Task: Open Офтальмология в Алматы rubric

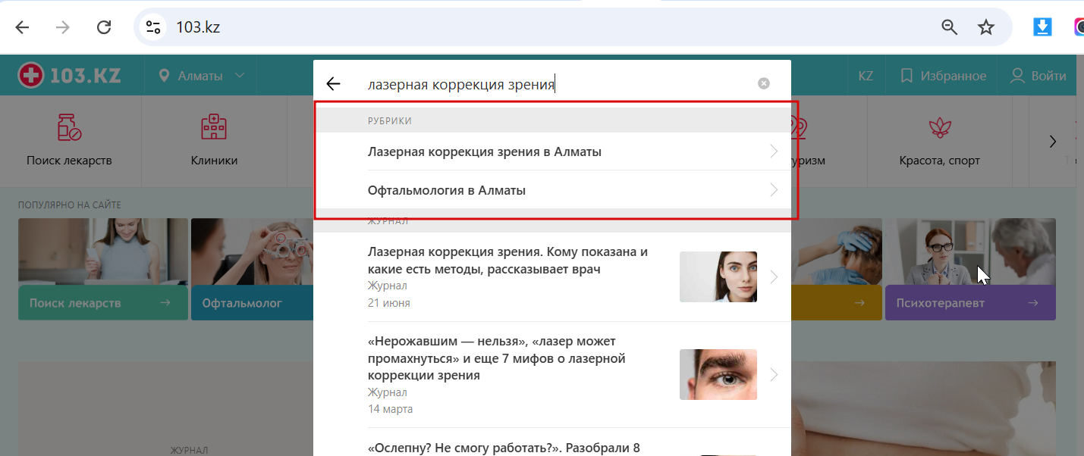Action: (552, 190)
